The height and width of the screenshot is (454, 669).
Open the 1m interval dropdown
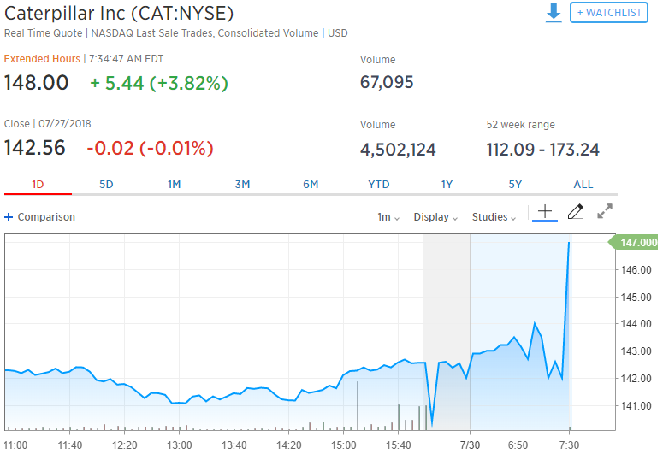pos(388,217)
